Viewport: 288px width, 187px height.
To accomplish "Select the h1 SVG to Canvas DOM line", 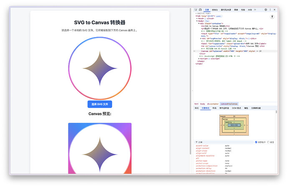I will point(215,26).
